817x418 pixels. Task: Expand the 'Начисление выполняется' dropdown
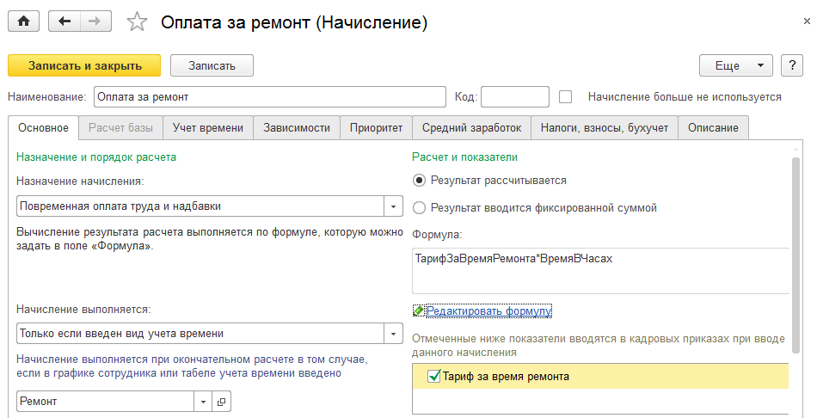394,334
